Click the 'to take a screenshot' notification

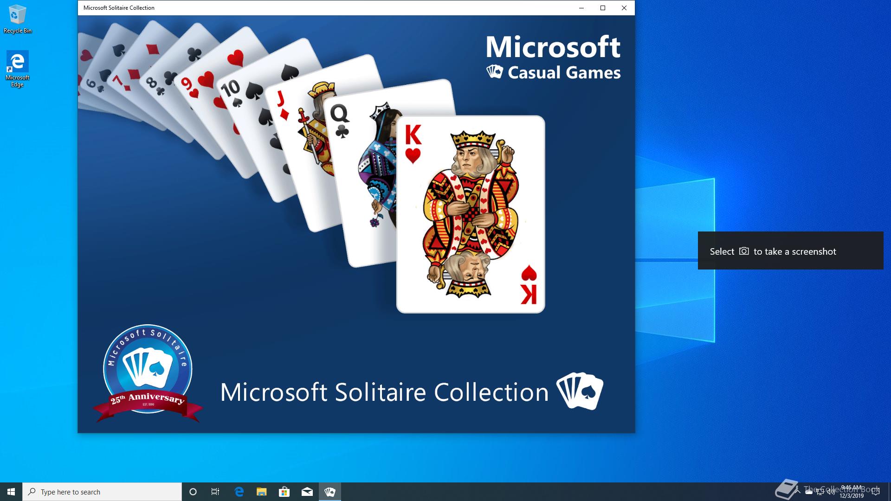[x=791, y=250]
